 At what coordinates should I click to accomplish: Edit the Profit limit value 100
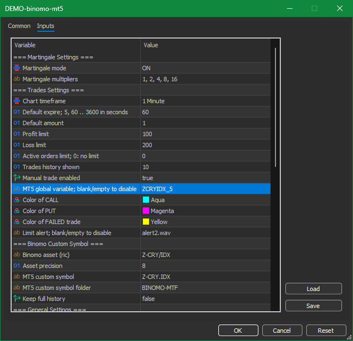pyautogui.click(x=205, y=134)
